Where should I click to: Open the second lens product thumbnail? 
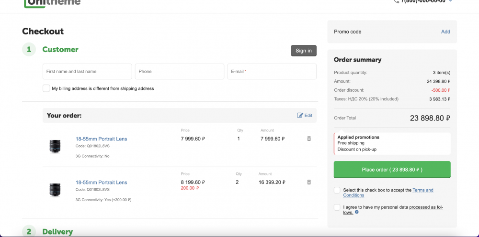(x=55, y=190)
